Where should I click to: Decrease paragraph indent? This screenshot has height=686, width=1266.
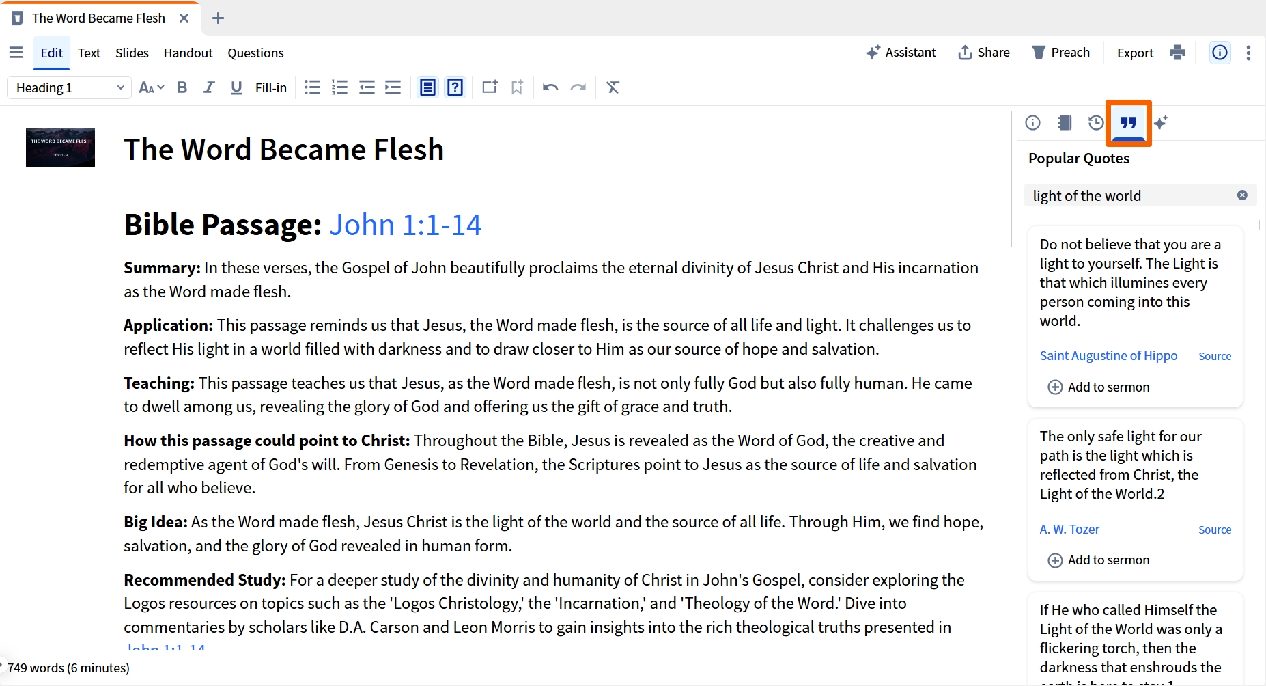(x=367, y=87)
